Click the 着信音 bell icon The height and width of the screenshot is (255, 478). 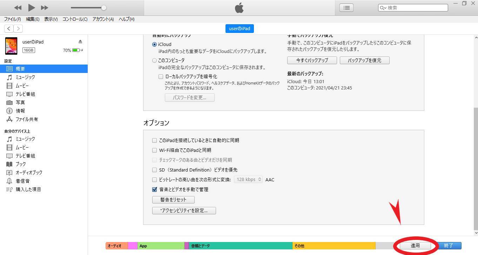click(x=9, y=181)
